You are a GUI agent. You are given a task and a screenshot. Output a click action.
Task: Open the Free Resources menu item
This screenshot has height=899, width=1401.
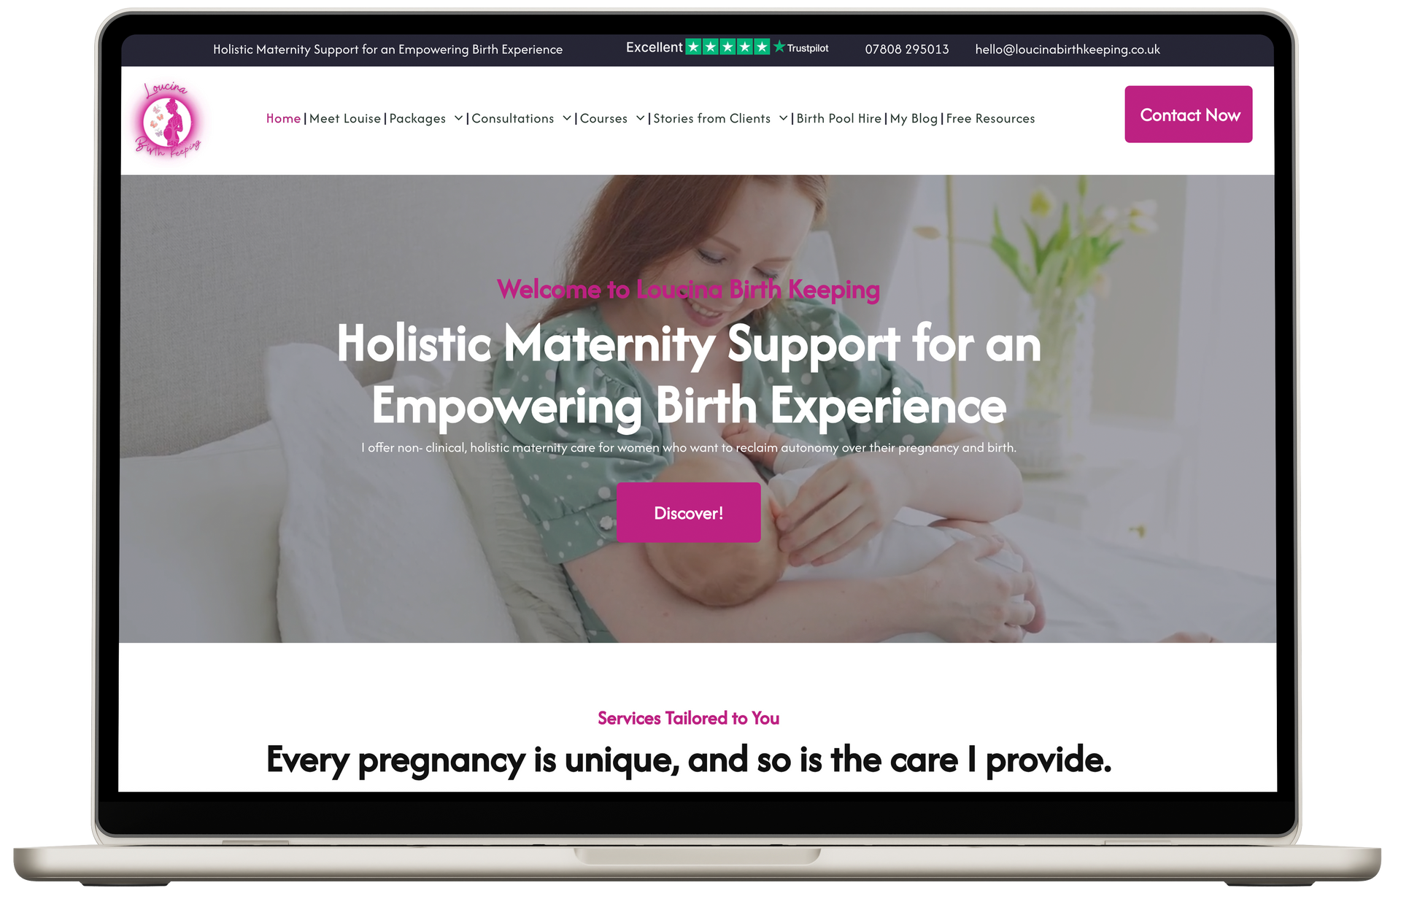(990, 118)
